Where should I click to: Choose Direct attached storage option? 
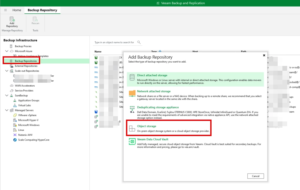[x=195, y=79]
